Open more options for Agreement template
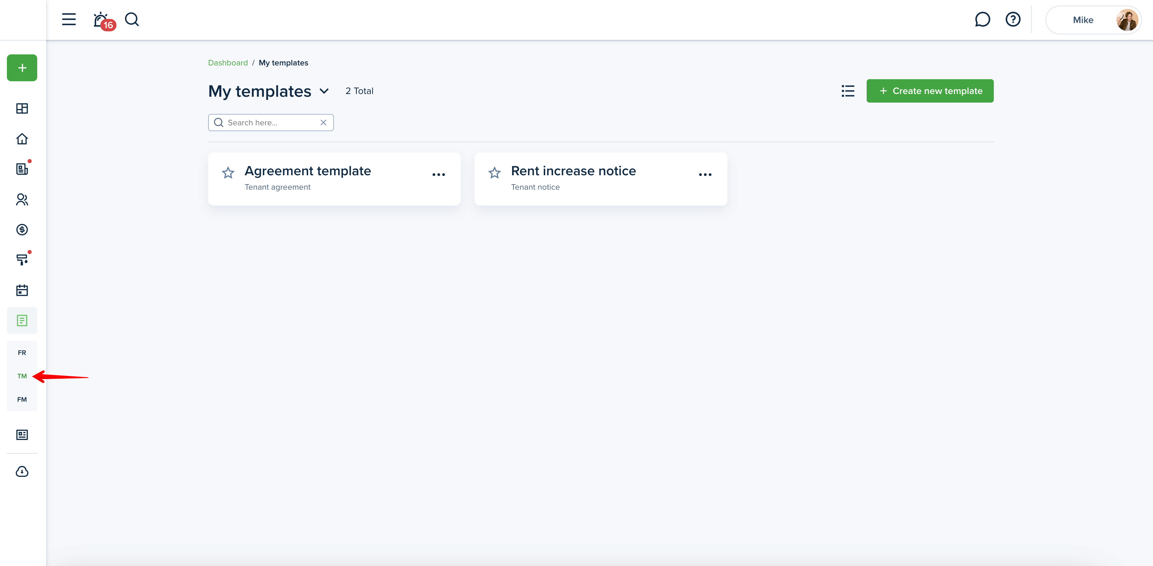1153x566 pixels. click(438, 175)
